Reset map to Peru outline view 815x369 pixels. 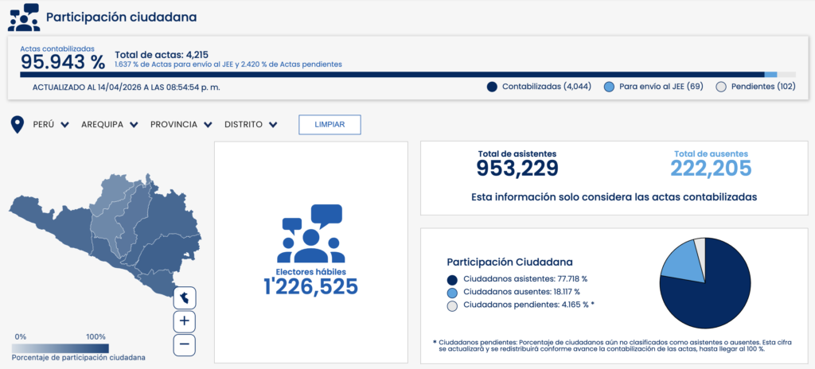(x=184, y=297)
